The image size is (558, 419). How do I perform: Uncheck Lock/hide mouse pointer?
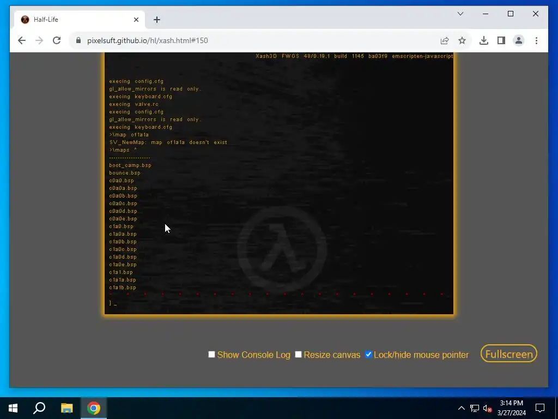click(368, 354)
